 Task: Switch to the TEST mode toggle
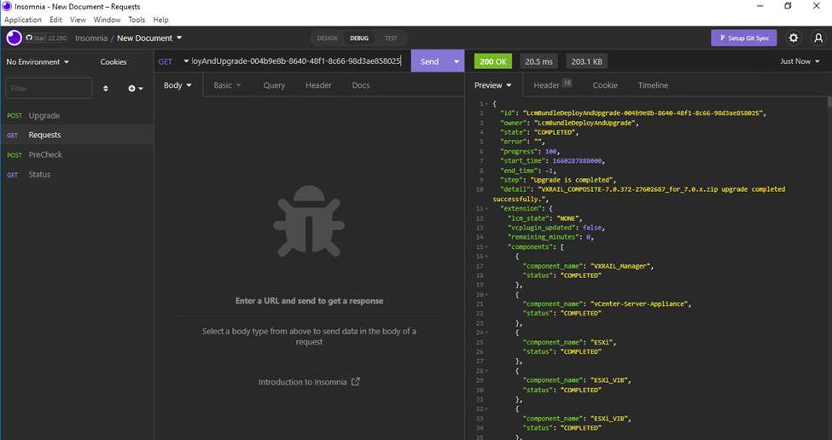coord(391,38)
